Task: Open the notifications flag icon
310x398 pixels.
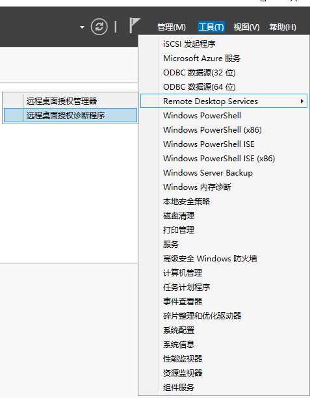Action: pos(135,25)
